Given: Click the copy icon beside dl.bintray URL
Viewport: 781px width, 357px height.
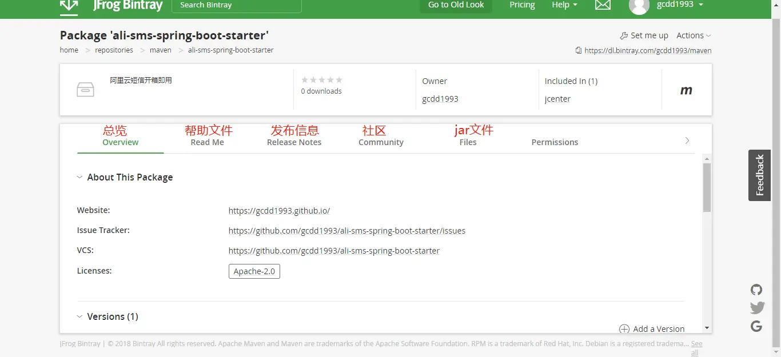Looking at the screenshot, I should click(579, 50).
